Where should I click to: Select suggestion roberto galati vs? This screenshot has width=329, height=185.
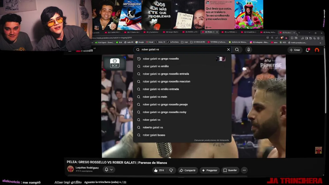coord(182,127)
